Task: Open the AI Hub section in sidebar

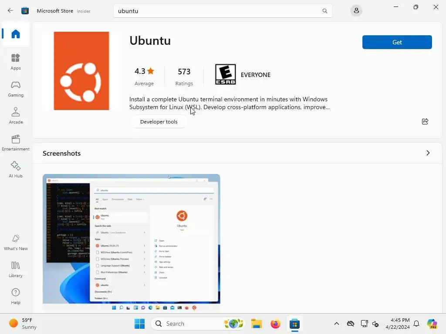Action: tap(16, 170)
